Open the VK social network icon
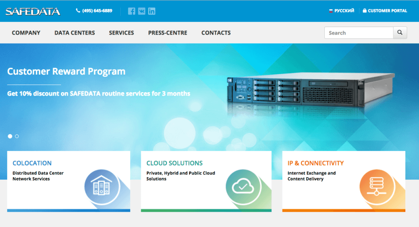The image size is (419, 227). click(142, 11)
